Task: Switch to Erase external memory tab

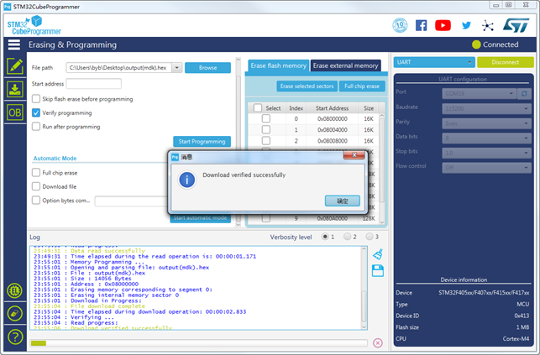Action: click(345, 65)
